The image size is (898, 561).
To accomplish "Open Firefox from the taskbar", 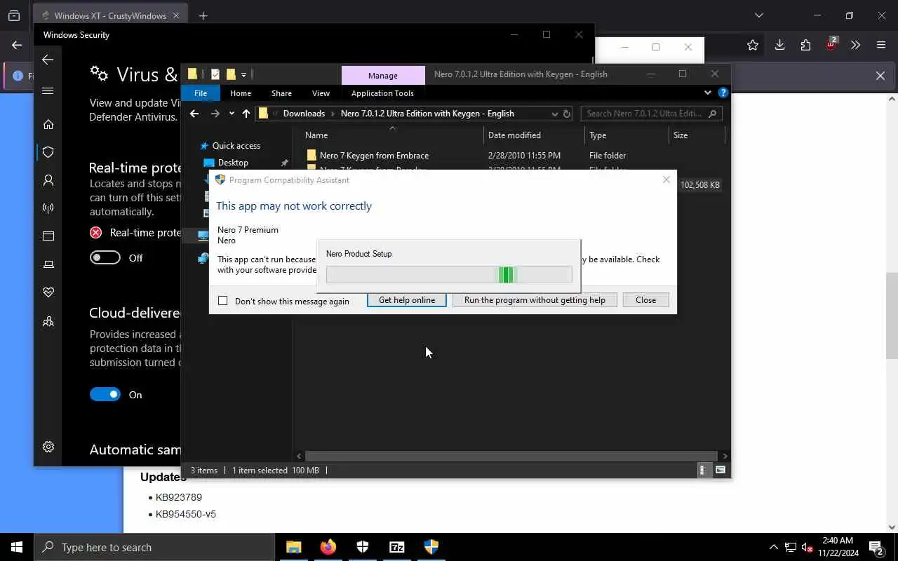I will [328, 547].
